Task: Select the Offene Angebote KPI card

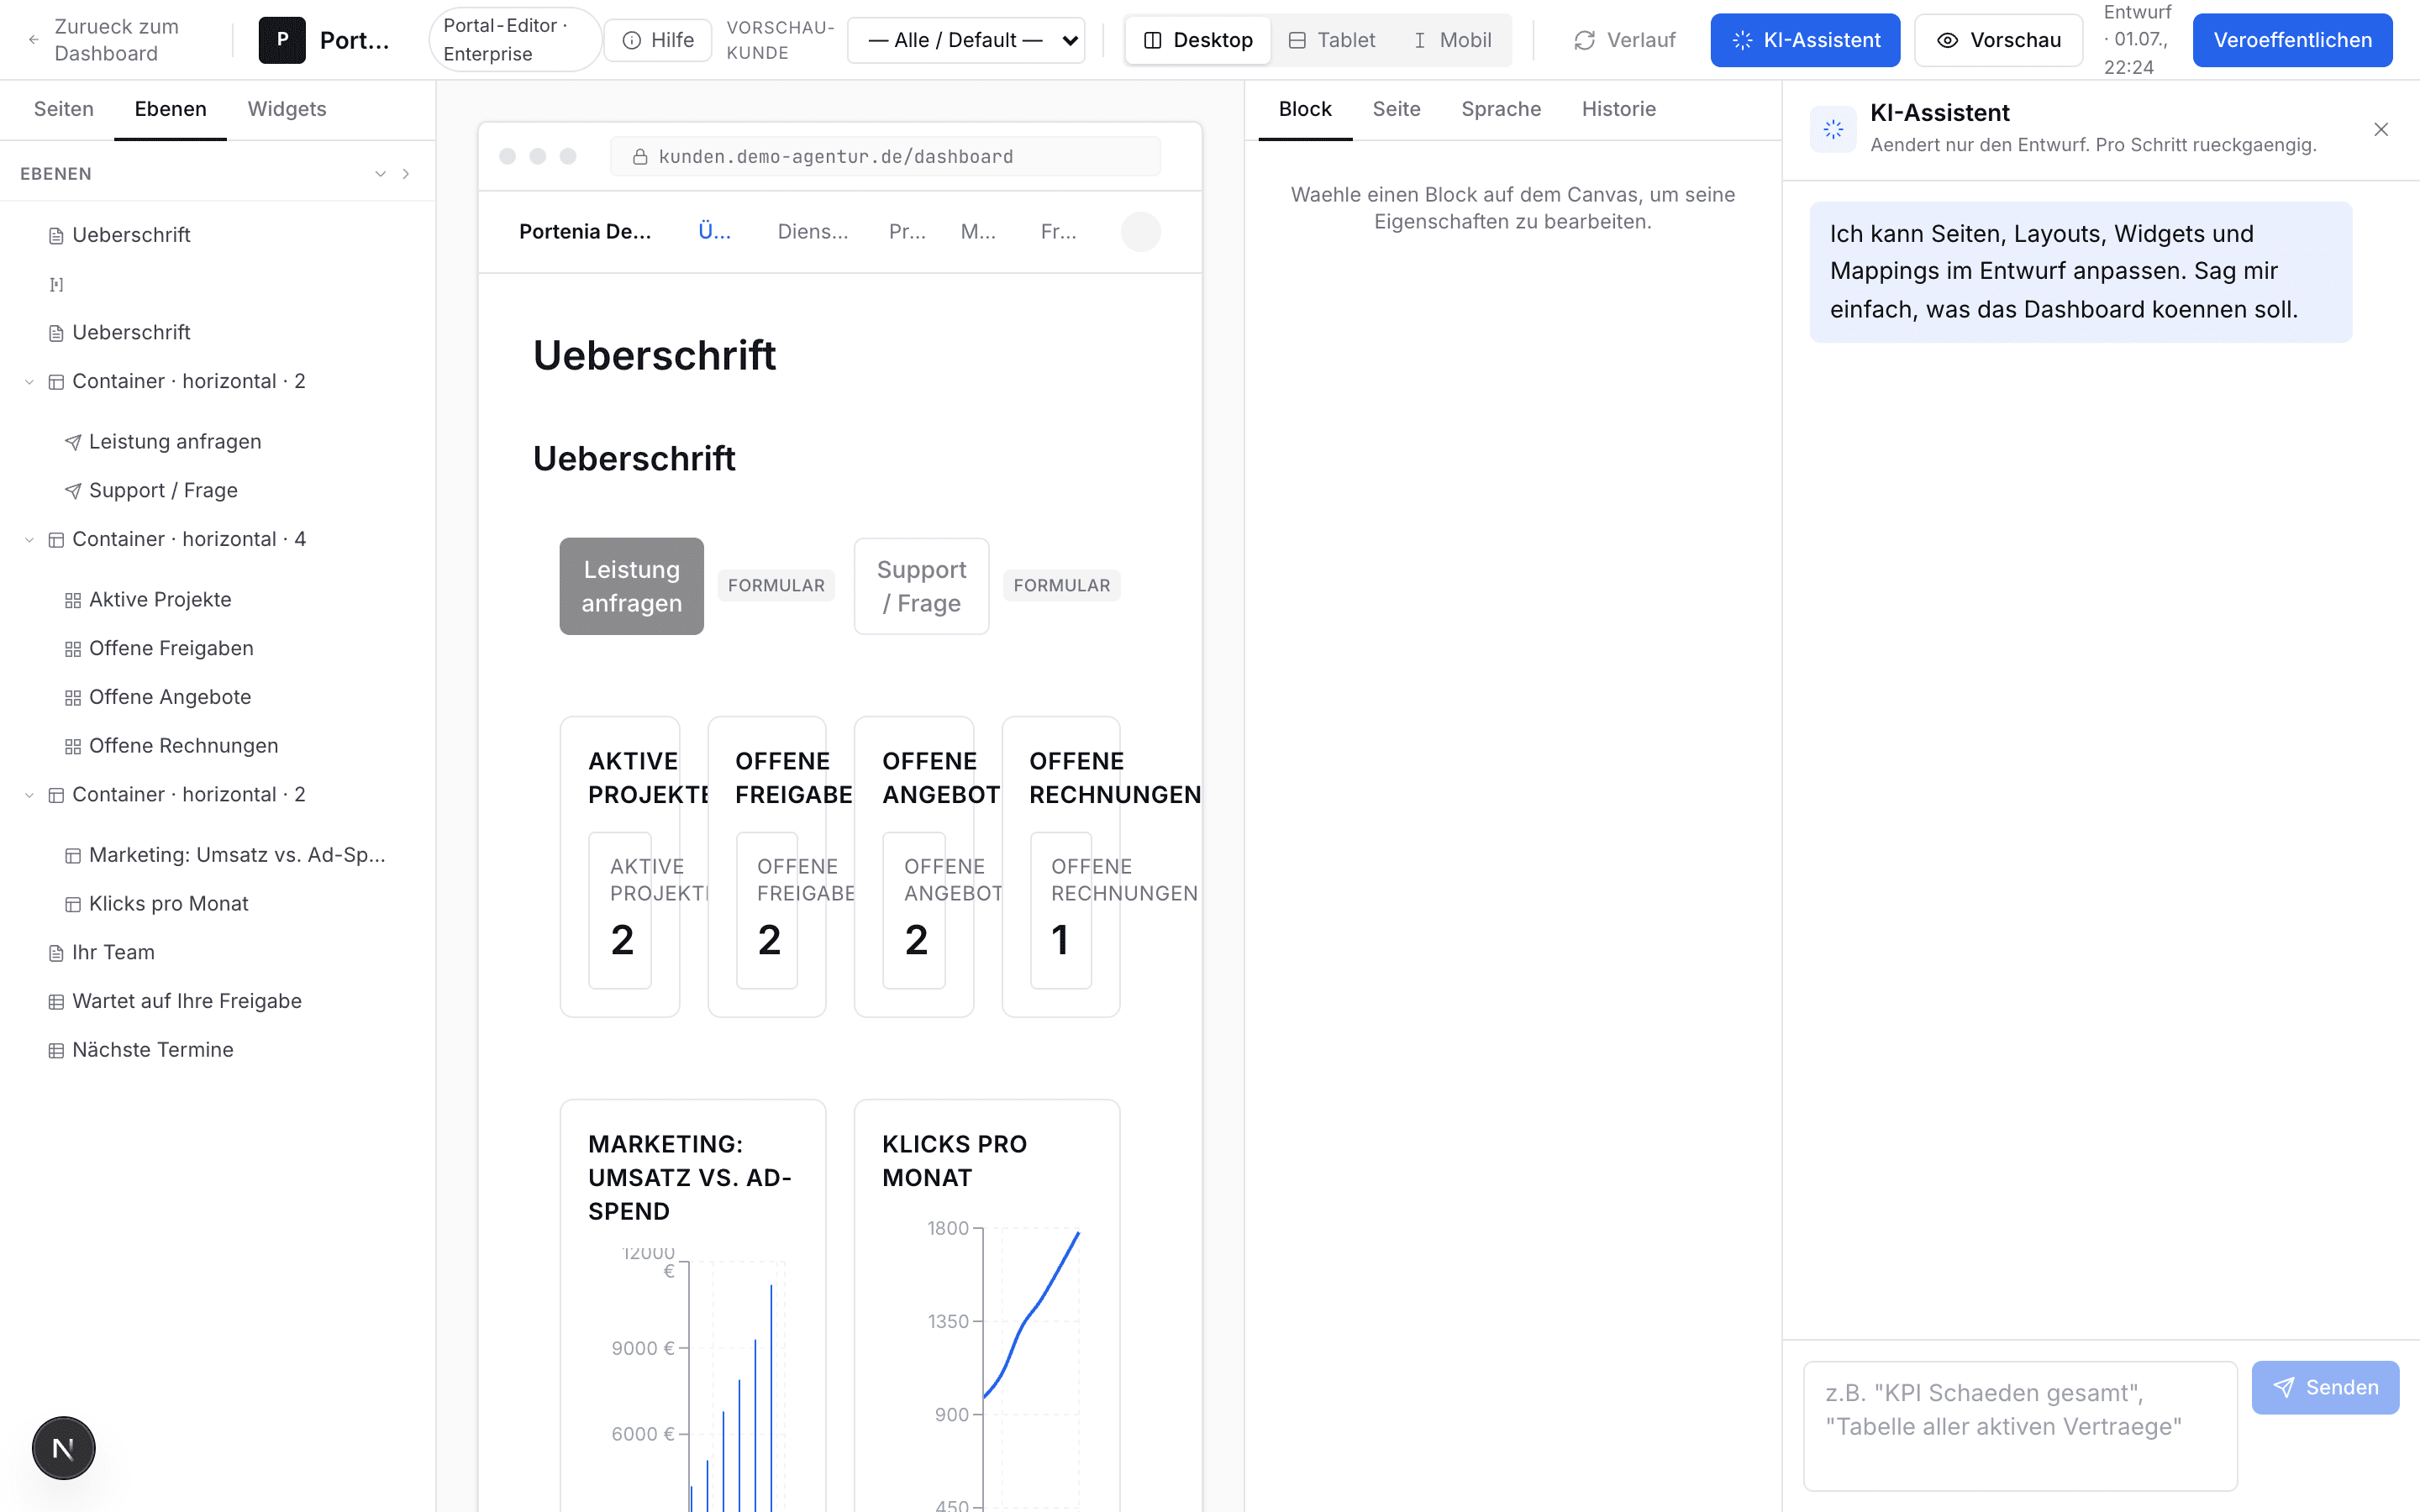Action: tap(914, 866)
